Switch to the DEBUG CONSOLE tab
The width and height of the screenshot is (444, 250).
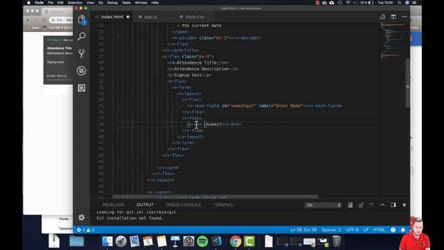[x=183, y=205]
